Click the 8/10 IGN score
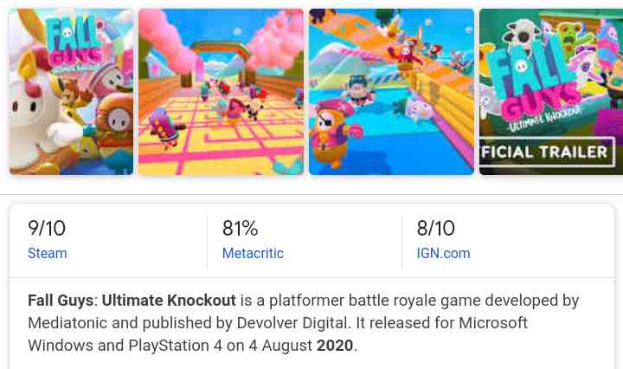 435,229
